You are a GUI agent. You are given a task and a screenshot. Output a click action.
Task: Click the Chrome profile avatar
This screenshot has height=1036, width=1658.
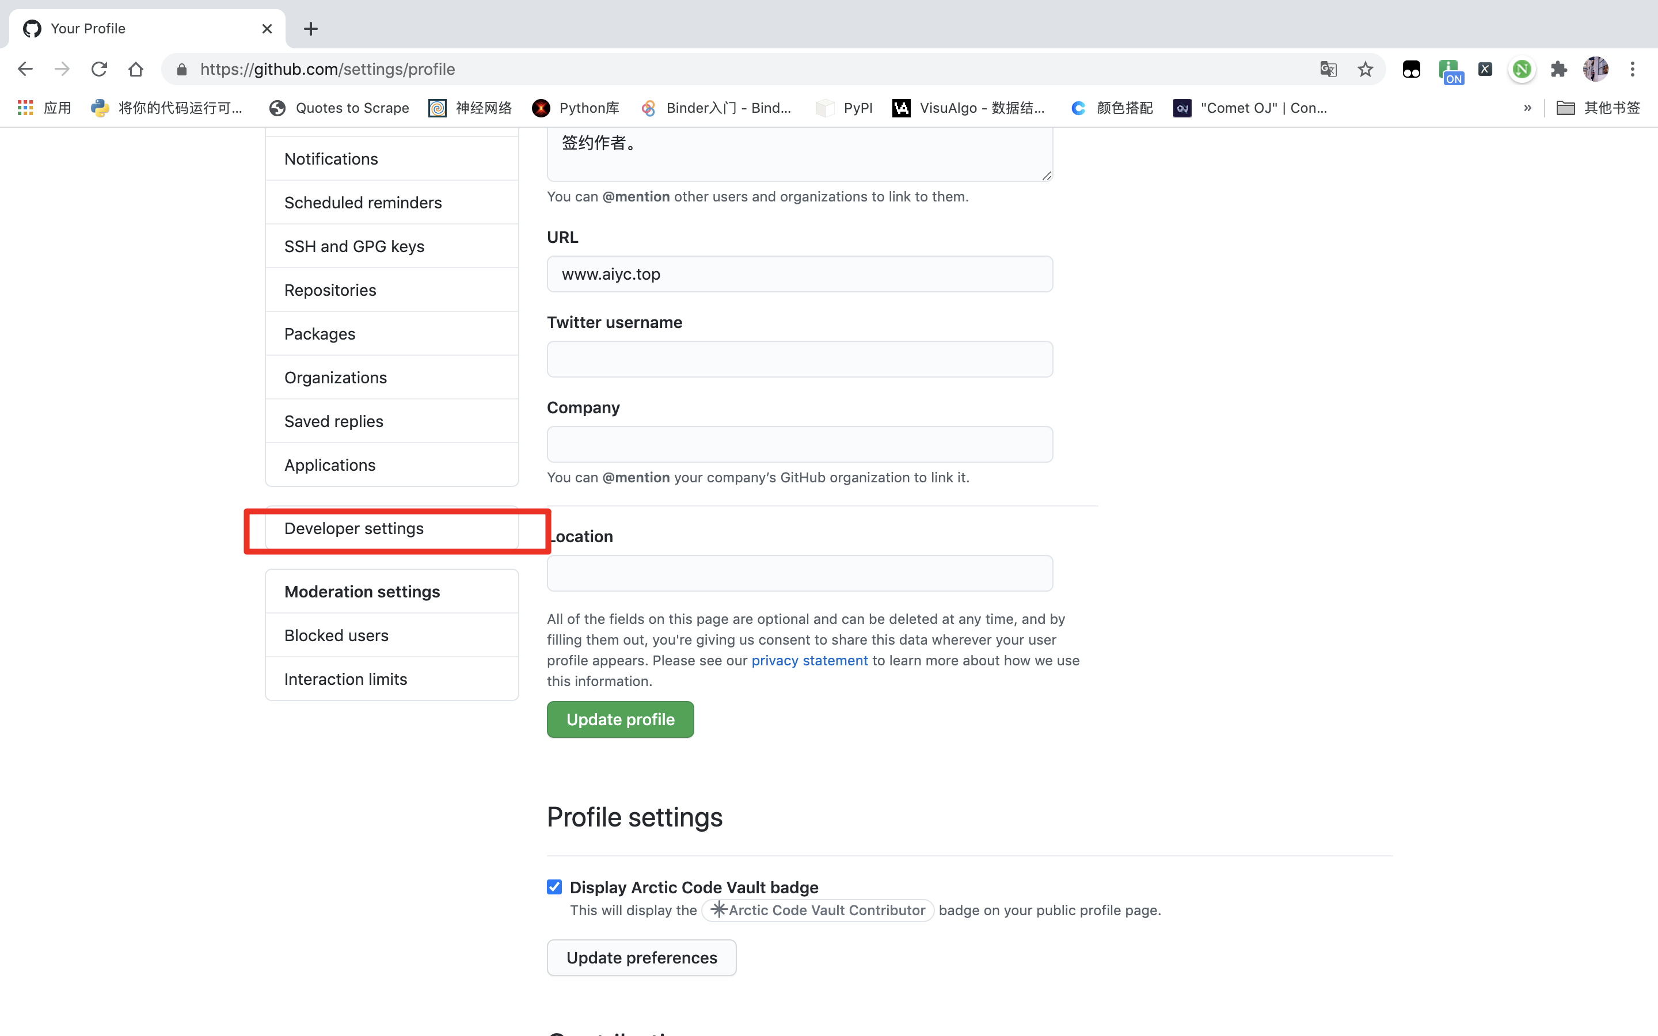[1595, 69]
